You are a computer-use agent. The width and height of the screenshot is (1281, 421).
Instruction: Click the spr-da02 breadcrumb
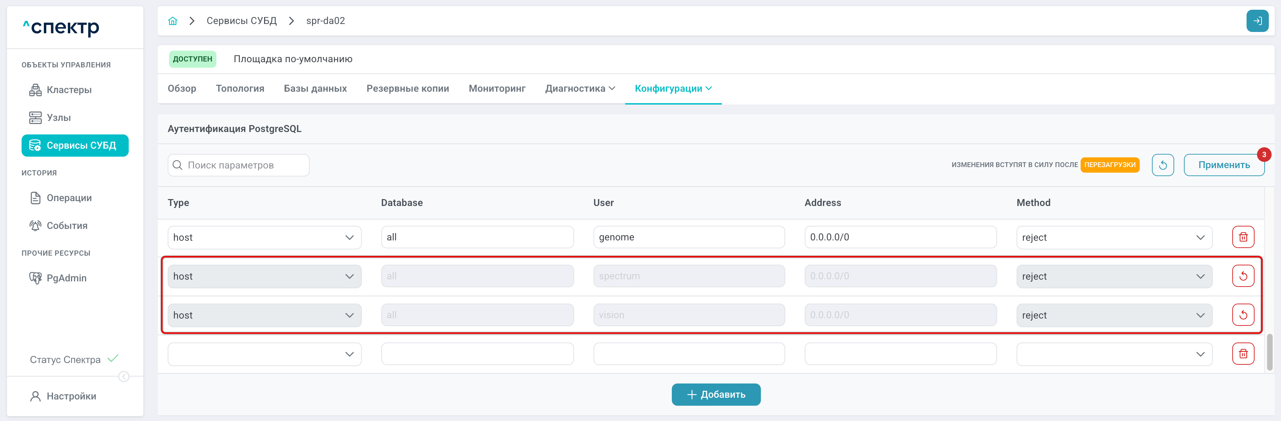(x=325, y=21)
